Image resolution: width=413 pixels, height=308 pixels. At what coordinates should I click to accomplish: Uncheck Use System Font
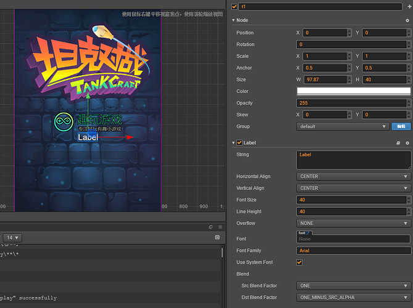(x=299, y=262)
